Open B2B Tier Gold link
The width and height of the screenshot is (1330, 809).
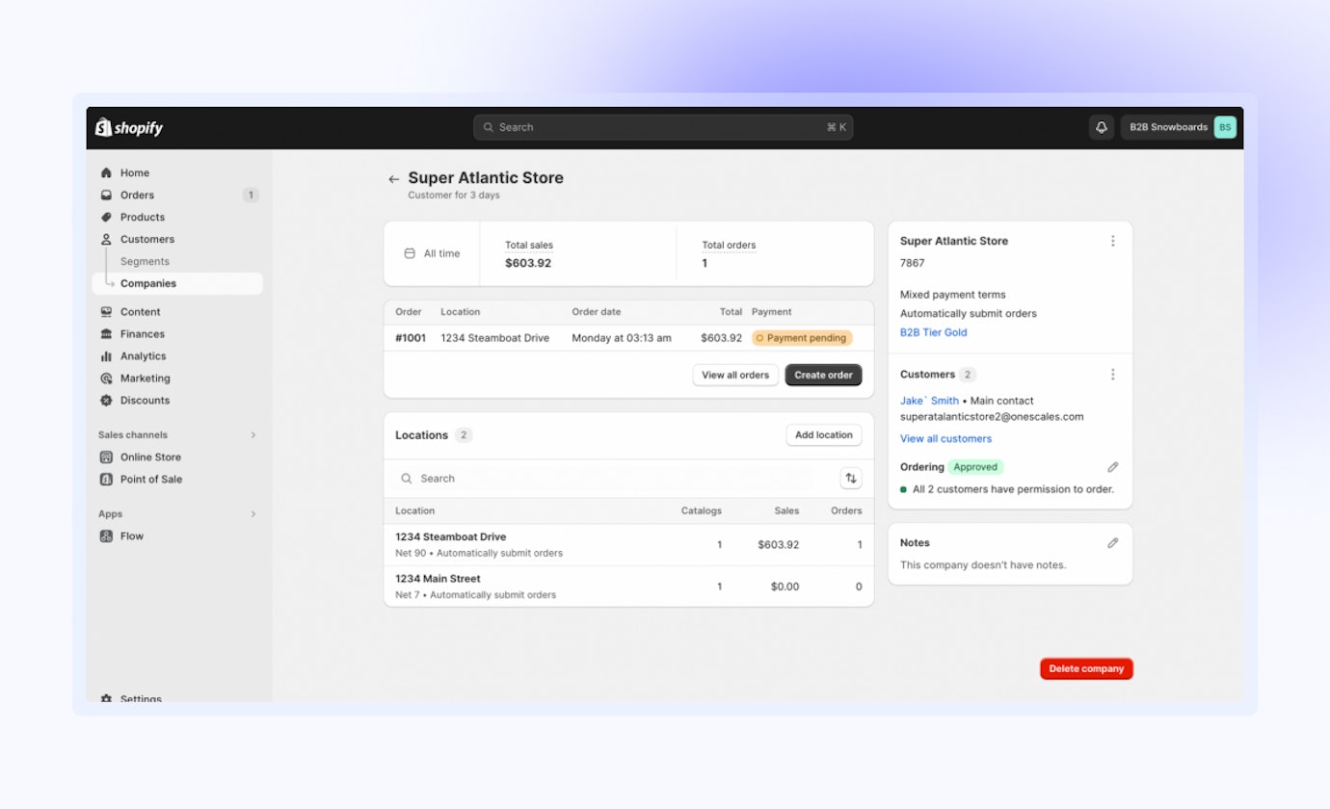933,333
